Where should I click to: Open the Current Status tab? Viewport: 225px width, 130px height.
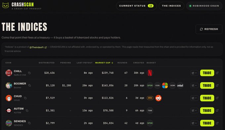[x=136, y=6]
